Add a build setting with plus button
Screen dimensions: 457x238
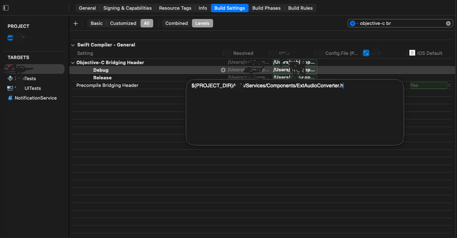tap(76, 23)
